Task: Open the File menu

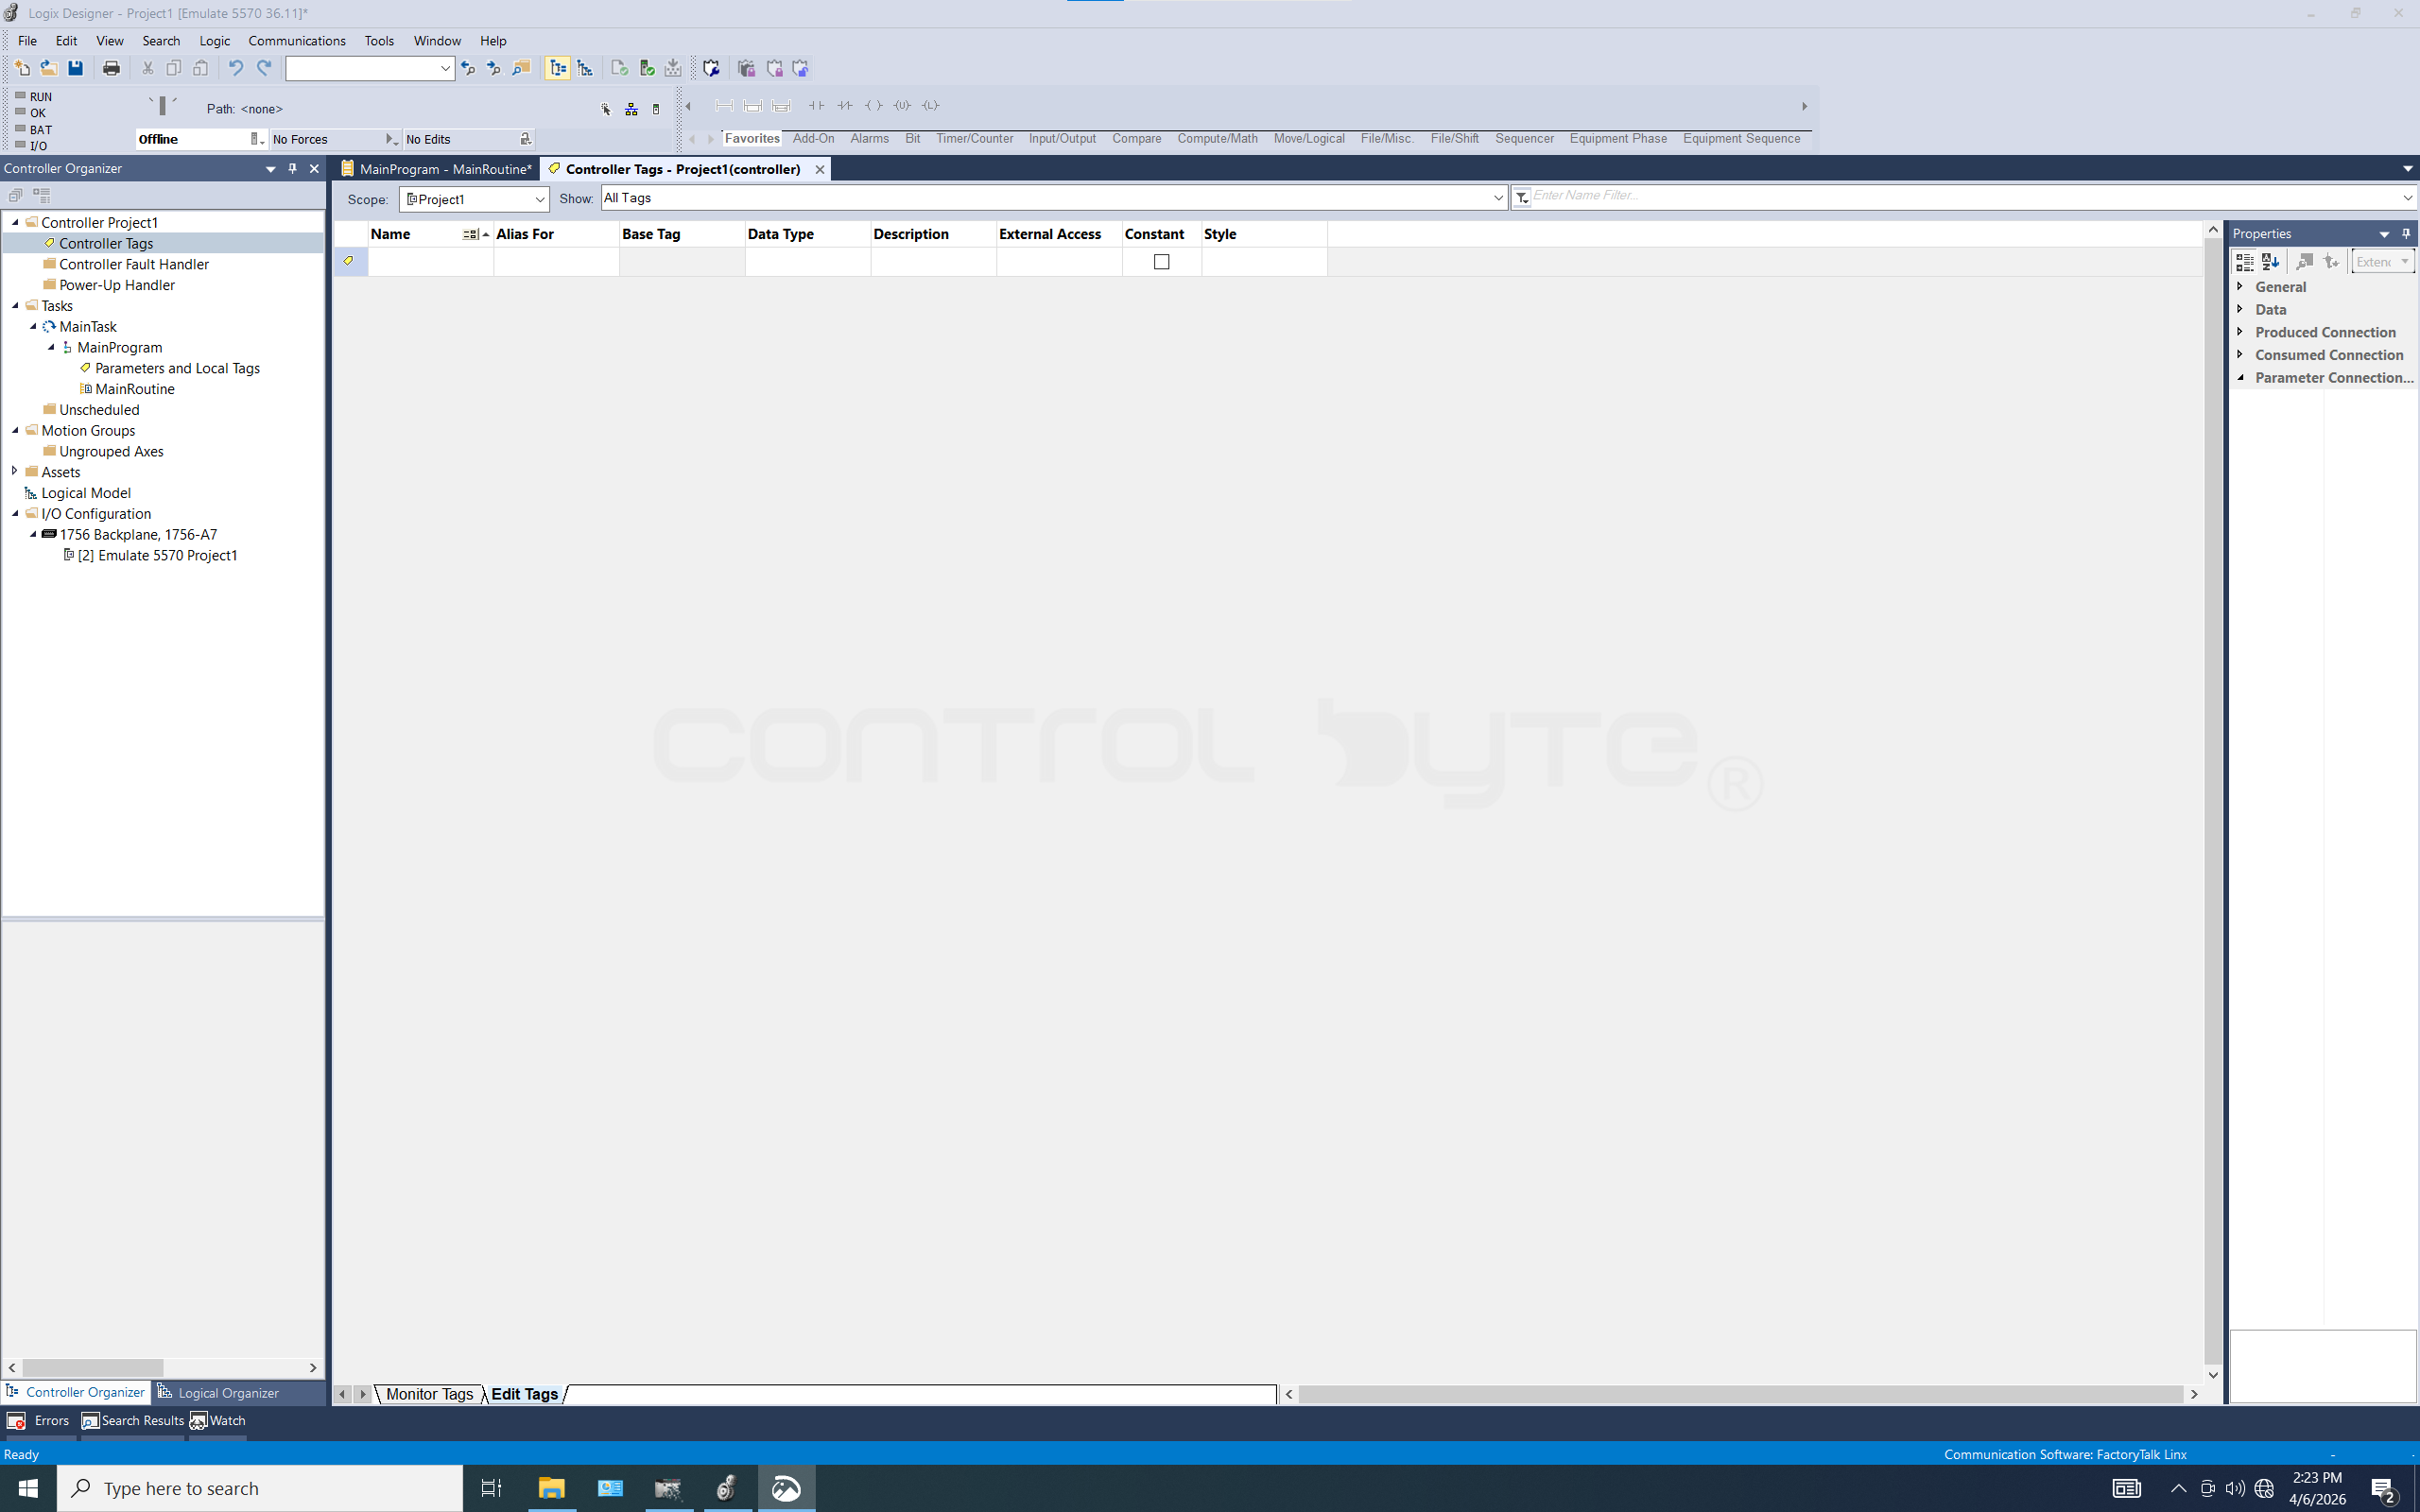Action: [x=27, y=41]
